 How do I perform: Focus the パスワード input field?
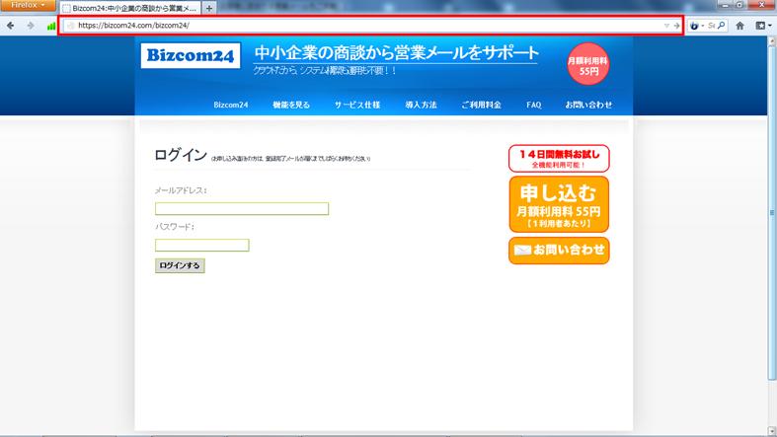click(202, 246)
